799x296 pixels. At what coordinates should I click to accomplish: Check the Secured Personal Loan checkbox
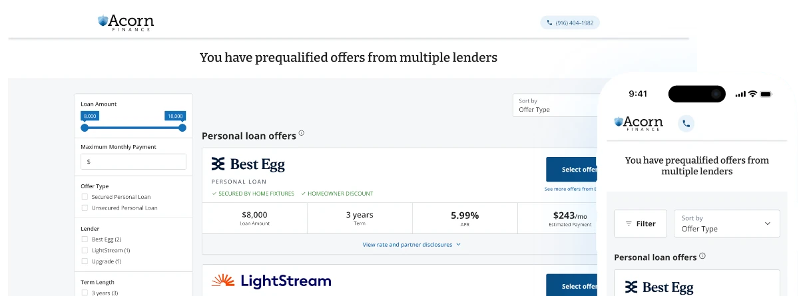85,197
